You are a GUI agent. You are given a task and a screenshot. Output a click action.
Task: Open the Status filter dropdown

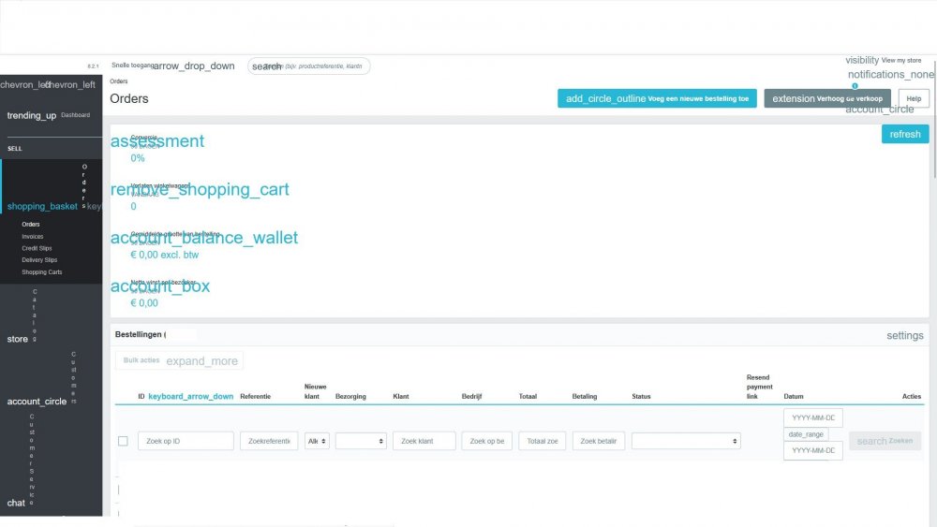click(686, 441)
